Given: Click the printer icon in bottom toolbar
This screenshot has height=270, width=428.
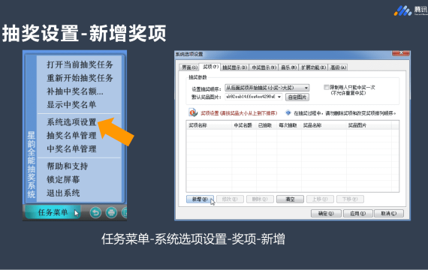Looking at the screenshot, I should point(111,212).
